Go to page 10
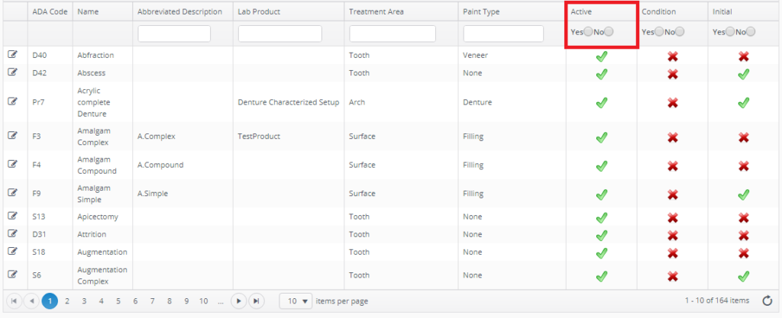The height and width of the screenshot is (318, 782). 203,300
